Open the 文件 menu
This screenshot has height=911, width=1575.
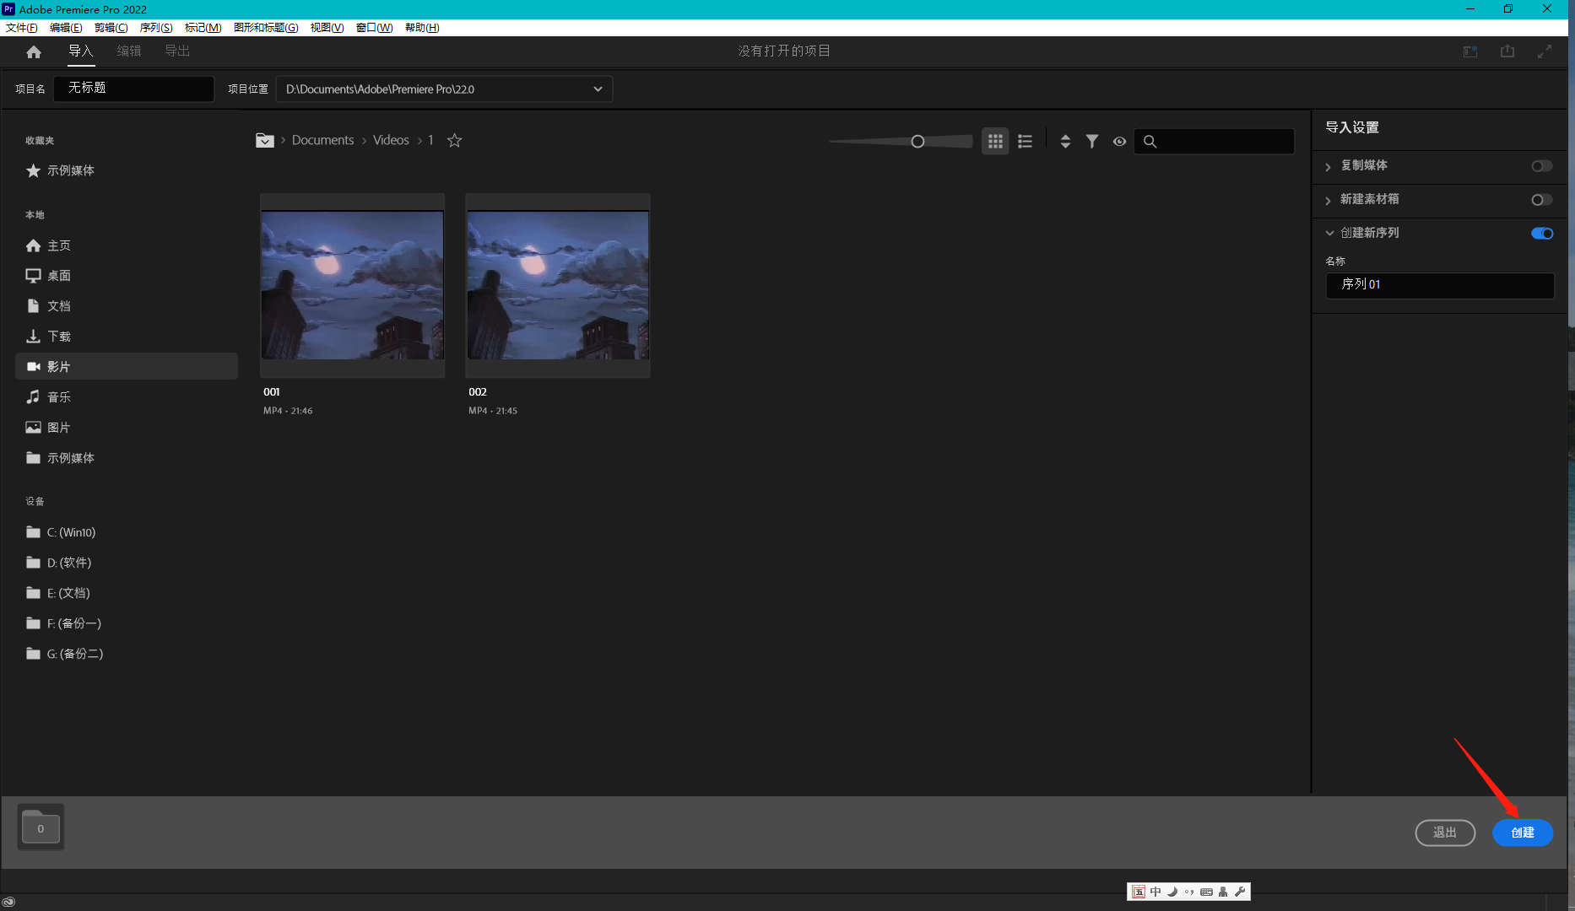[x=21, y=28]
